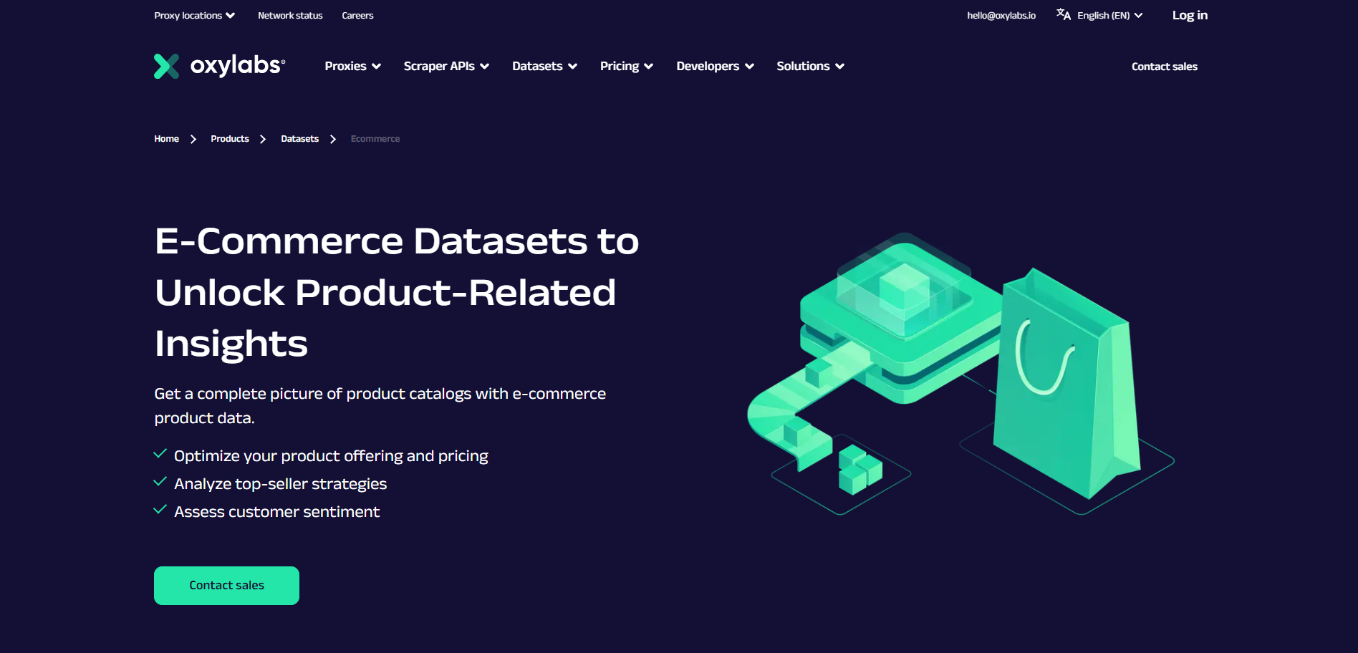Click checkmark beside Analyze top-seller strategies
1358x653 pixels.
[x=160, y=482]
